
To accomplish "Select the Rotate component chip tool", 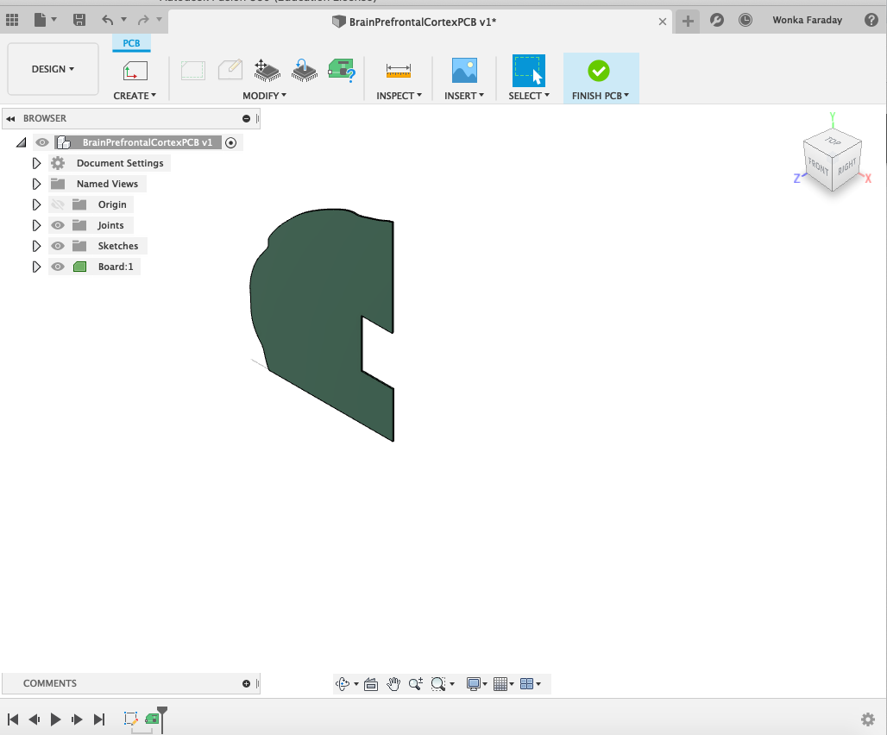I will coord(305,71).
